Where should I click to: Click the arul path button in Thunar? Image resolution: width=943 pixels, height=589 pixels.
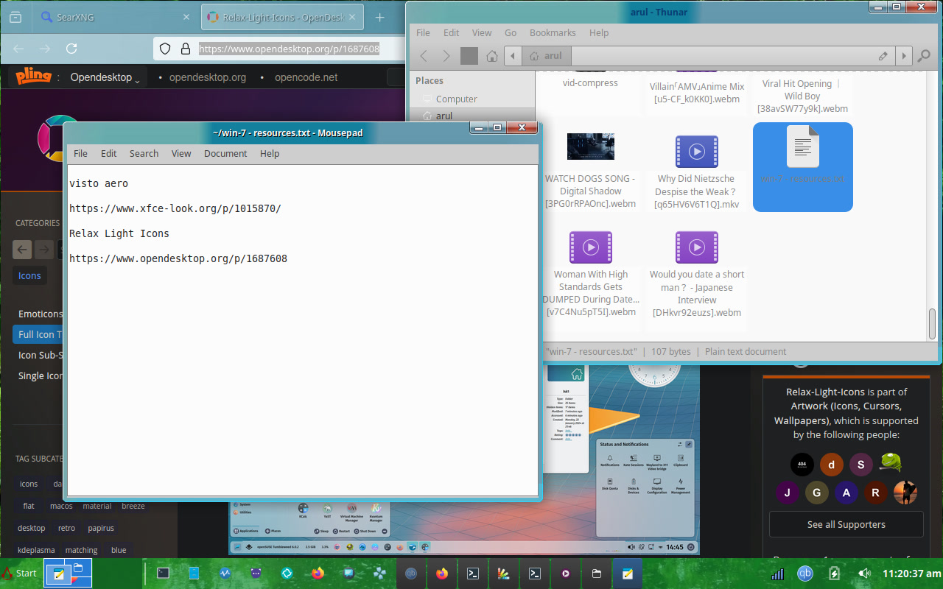click(546, 55)
